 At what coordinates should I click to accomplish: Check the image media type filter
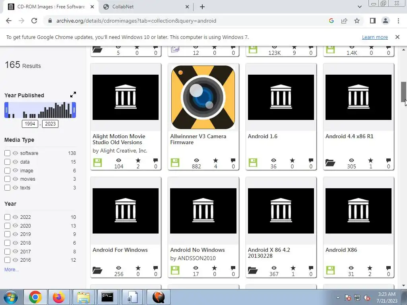click(x=7, y=170)
